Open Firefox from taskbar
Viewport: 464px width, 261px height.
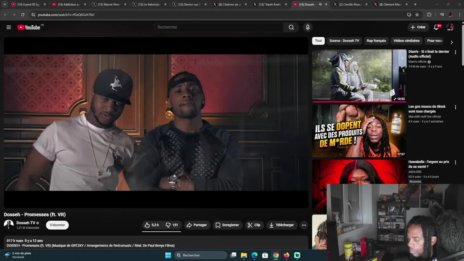tap(286, 255)
